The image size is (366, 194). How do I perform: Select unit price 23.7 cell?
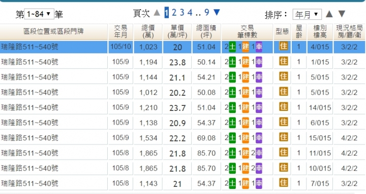click(177, 108)
